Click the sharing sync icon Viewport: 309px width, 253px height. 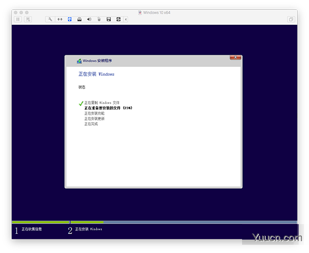(118, 19)
